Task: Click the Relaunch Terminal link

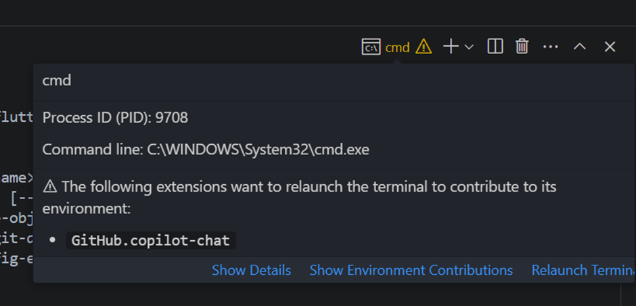Action: coord(583,270)
